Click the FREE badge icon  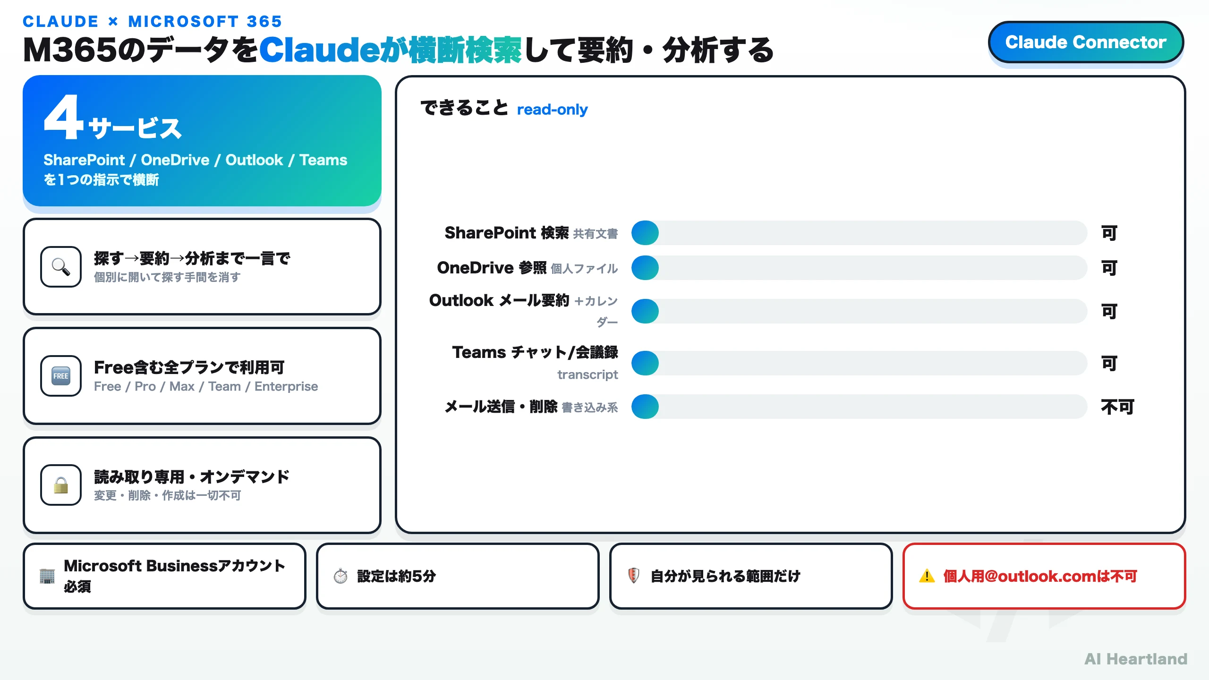(x=61, y=376)
